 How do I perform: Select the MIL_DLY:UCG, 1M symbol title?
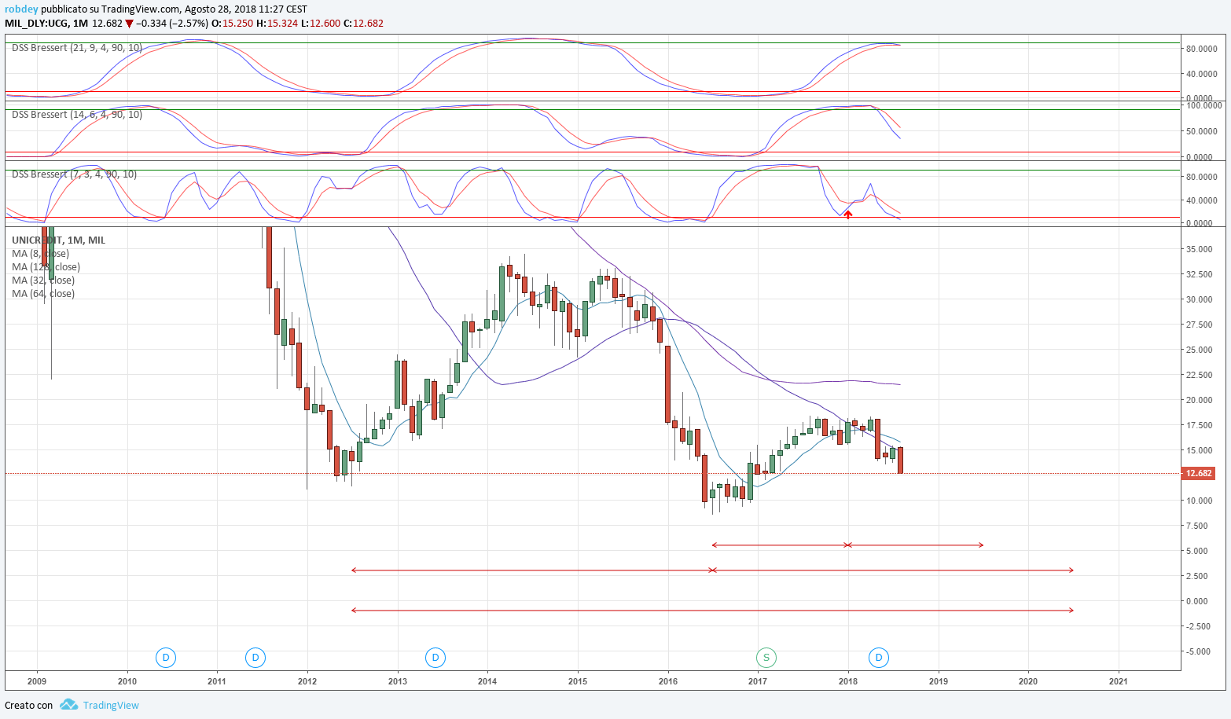tap(46, 23)
